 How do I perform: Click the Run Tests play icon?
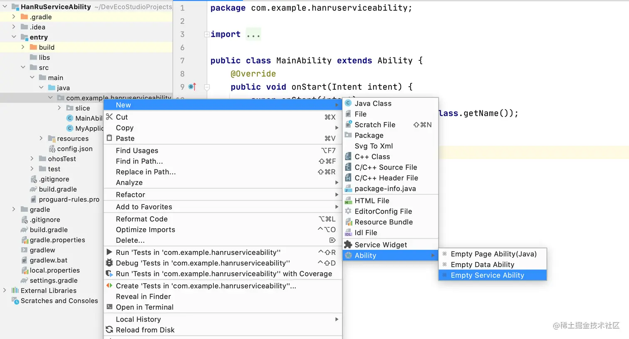tap(109, 252)
